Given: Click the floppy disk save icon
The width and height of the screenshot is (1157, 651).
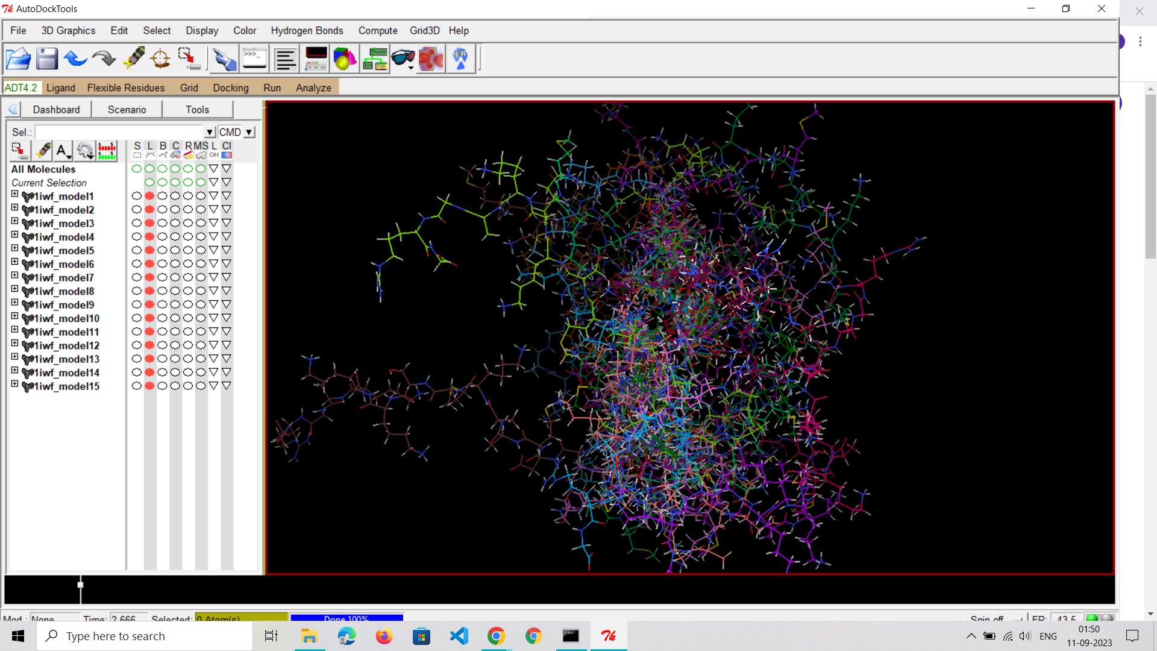Looking at the screenshot, I should click(46, 59).
